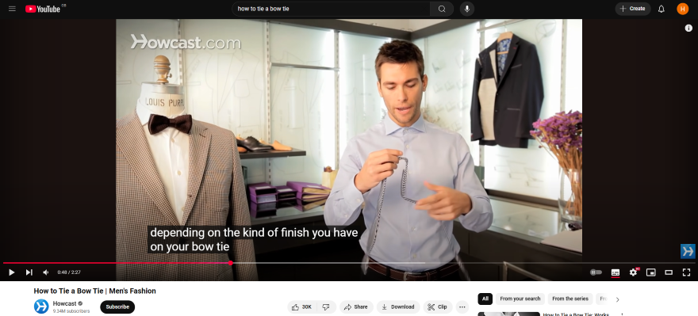
Task: Open 'How to Tie a Bow Tie: Works' related title
Action: pos(576,314)
